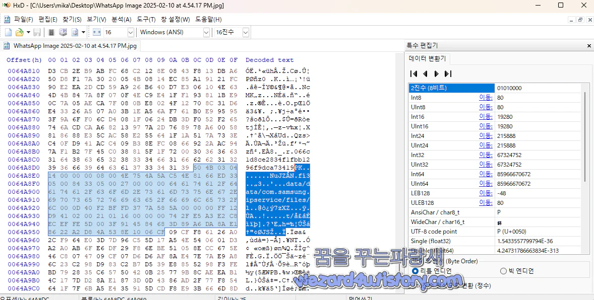Click the New file toolbar icon

[x=8, y=32]
